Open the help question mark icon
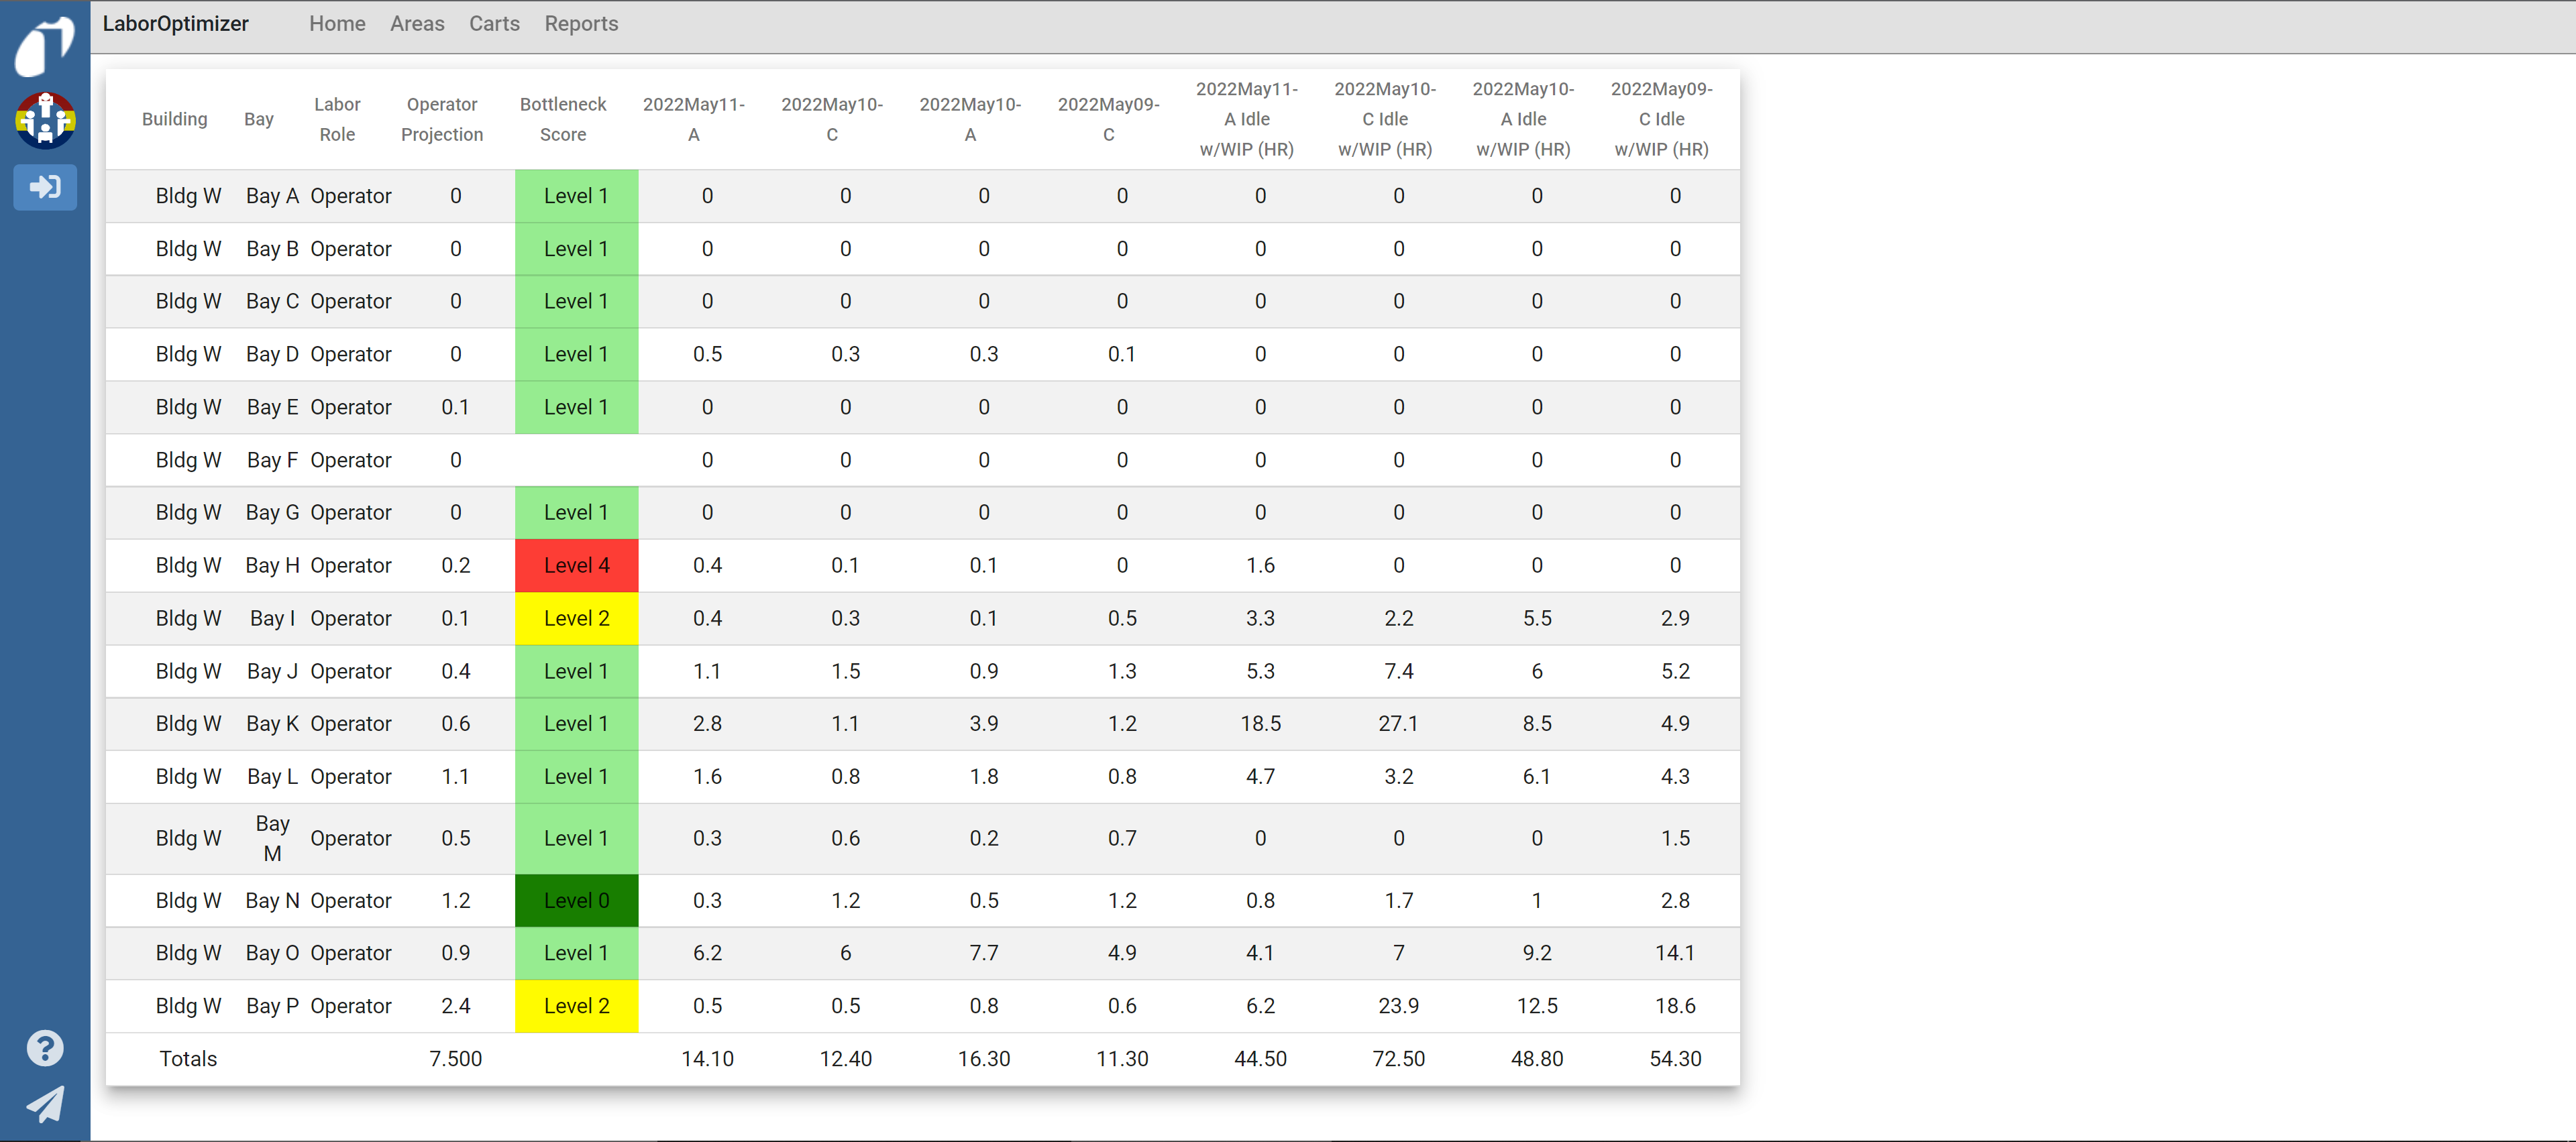Screen dimensions: 2576x1142 (45, 1047)
